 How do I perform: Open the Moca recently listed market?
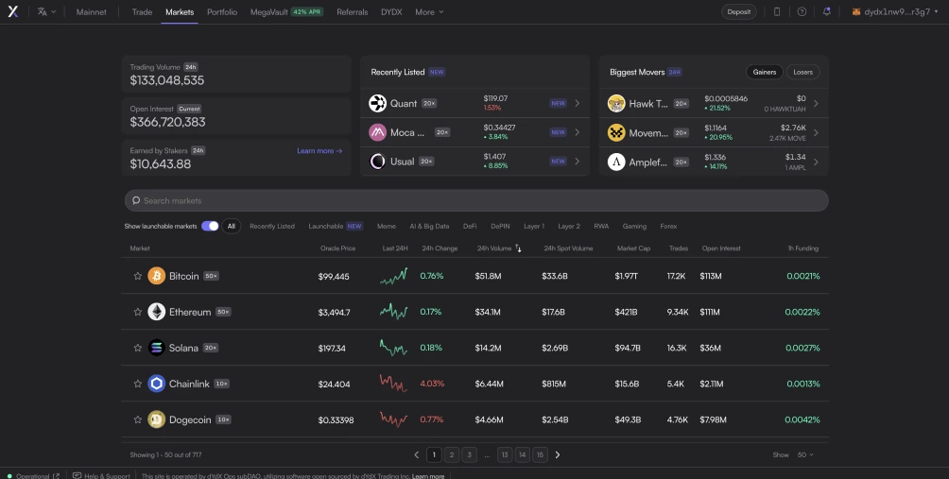click(x=474, y=132)
